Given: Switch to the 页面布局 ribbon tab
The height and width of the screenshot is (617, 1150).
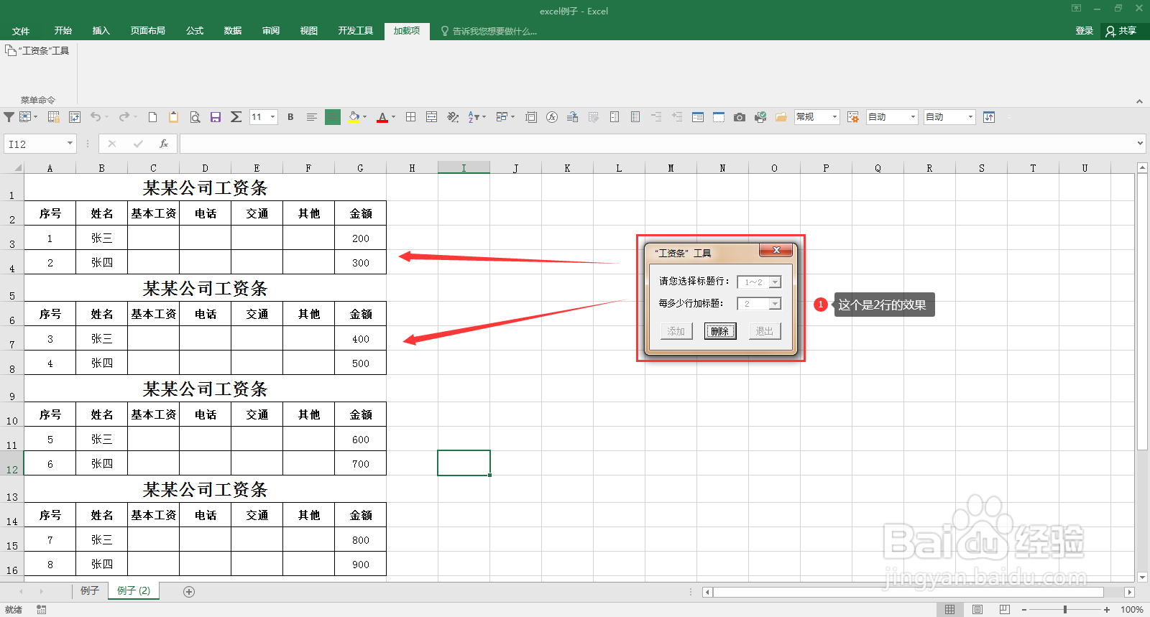Looking at the screenshot, I should [147, 31].
